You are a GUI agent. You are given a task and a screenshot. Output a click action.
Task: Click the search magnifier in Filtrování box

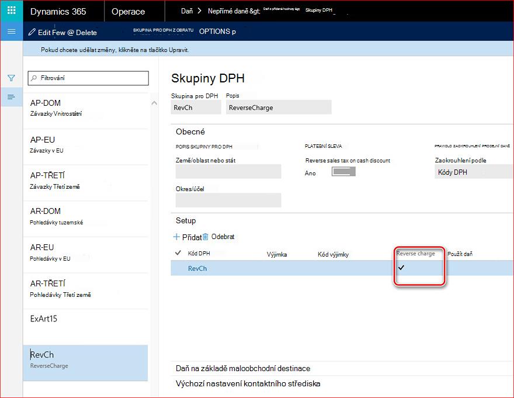34,78
